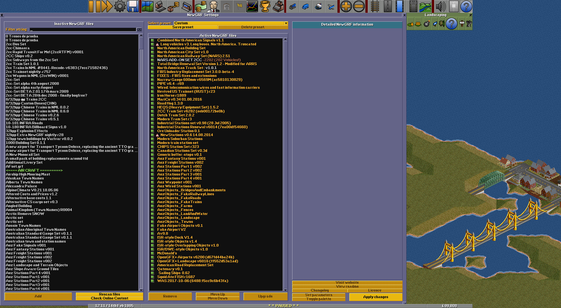Select '2cc Bus Set' in inactive list

[x=72, y=44]
